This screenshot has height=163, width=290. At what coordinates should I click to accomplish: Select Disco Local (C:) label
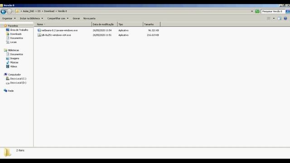tap(18, 79)
